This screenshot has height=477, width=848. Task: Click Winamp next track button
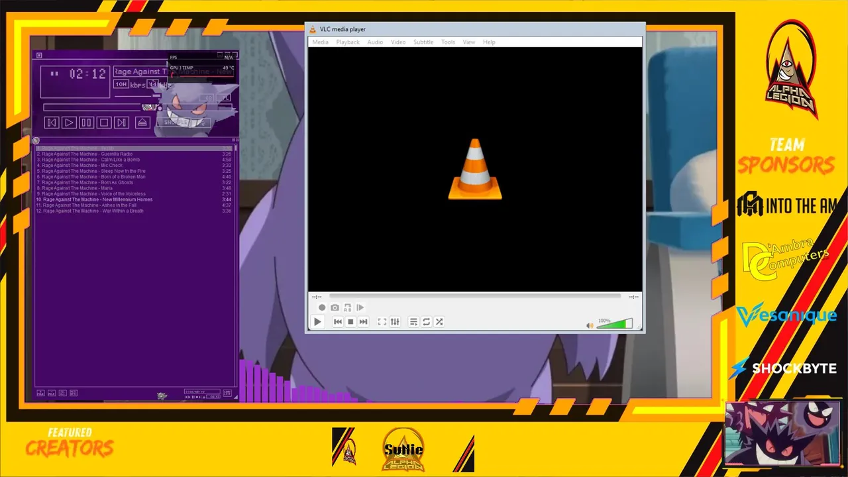pos(122,123)
